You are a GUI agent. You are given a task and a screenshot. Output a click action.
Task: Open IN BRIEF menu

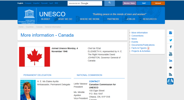point(46,19)
